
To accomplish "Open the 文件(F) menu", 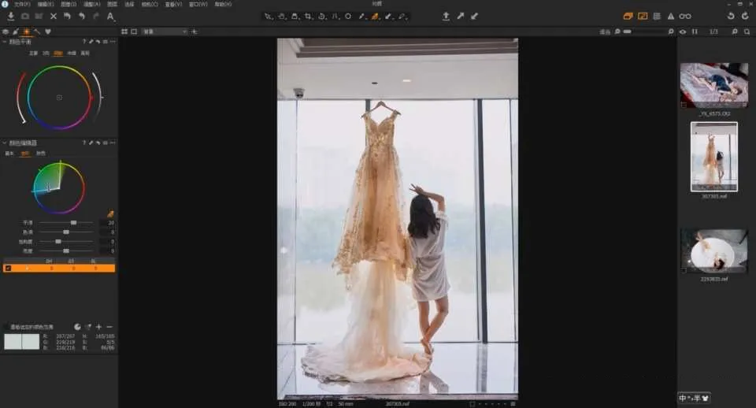I will (22, 5).
